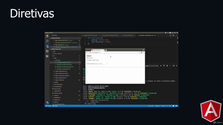Click the editor vertical scrollbar
The width and height of the screenshot is (223, 125).
point(178,50)
